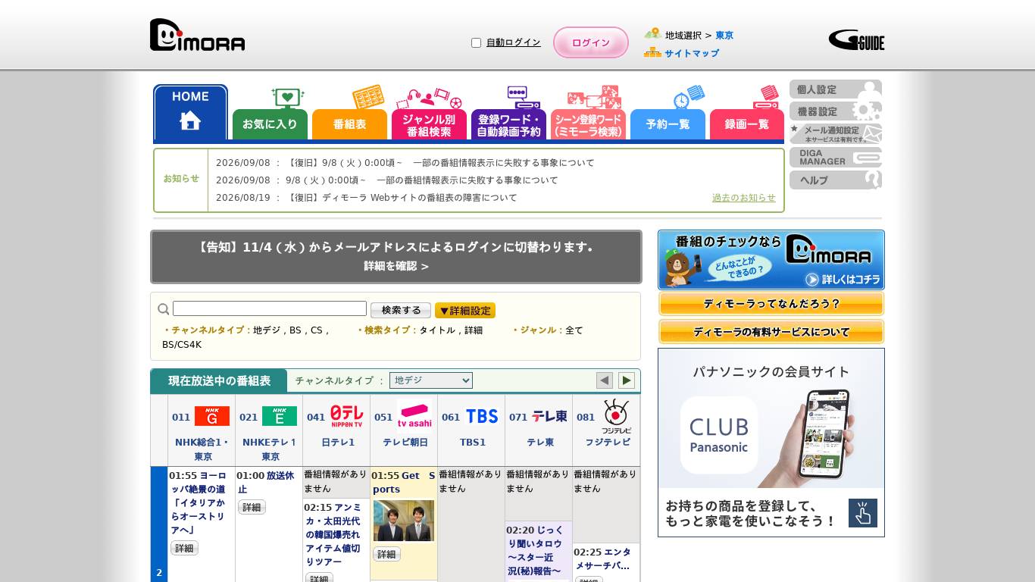This screenshot has width=1035, height=582.
Task: Click 詳細 button under ヨーロッパ絶景の道
Action: (184, 548)
